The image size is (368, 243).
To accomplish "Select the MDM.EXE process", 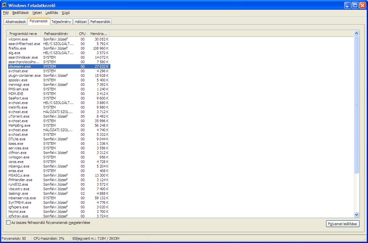I will point(59,94).
